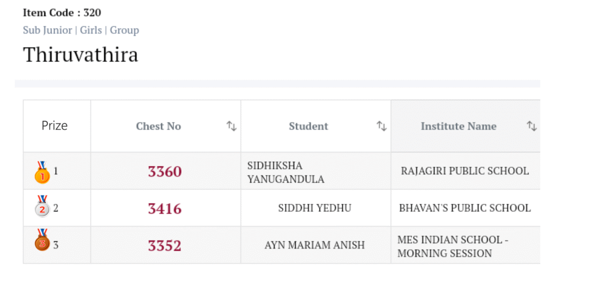This screenshot has width=591, height=282.
Task: Click the Student column header text
Action: pos(308,126)
